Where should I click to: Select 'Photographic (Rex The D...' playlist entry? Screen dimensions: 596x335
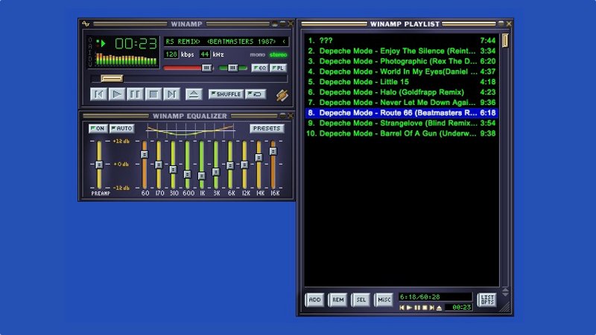click(x=402, y=61)
